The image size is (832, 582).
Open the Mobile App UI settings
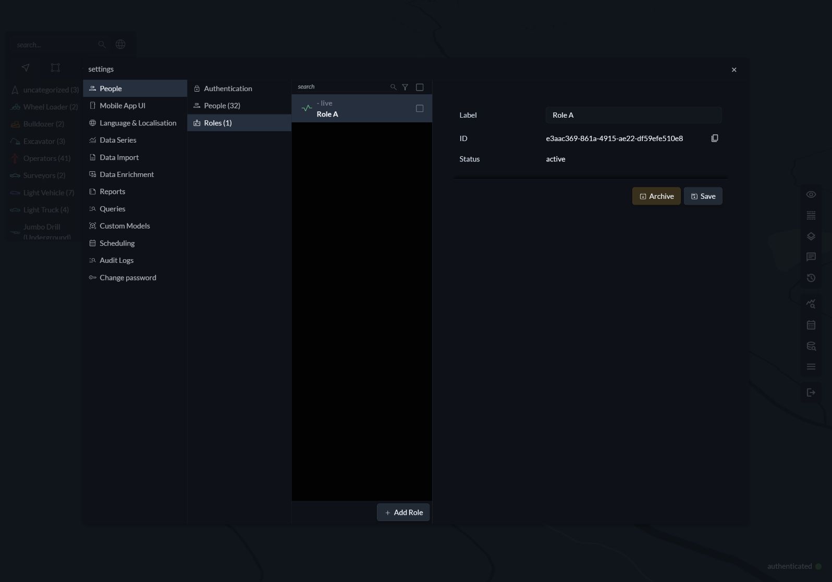coord(135,106)
